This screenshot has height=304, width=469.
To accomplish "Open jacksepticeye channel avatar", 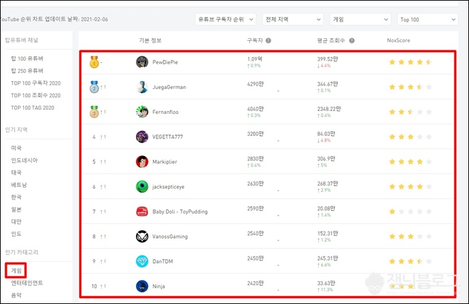I will pyautogui.click(x=142, y=187).
